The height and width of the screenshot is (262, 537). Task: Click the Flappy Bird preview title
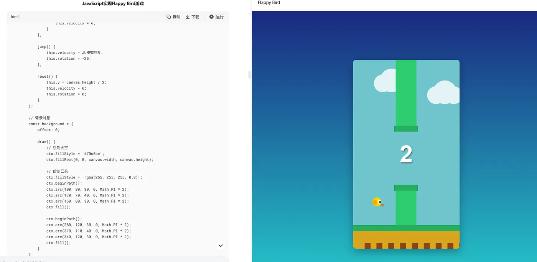point(269,3)
